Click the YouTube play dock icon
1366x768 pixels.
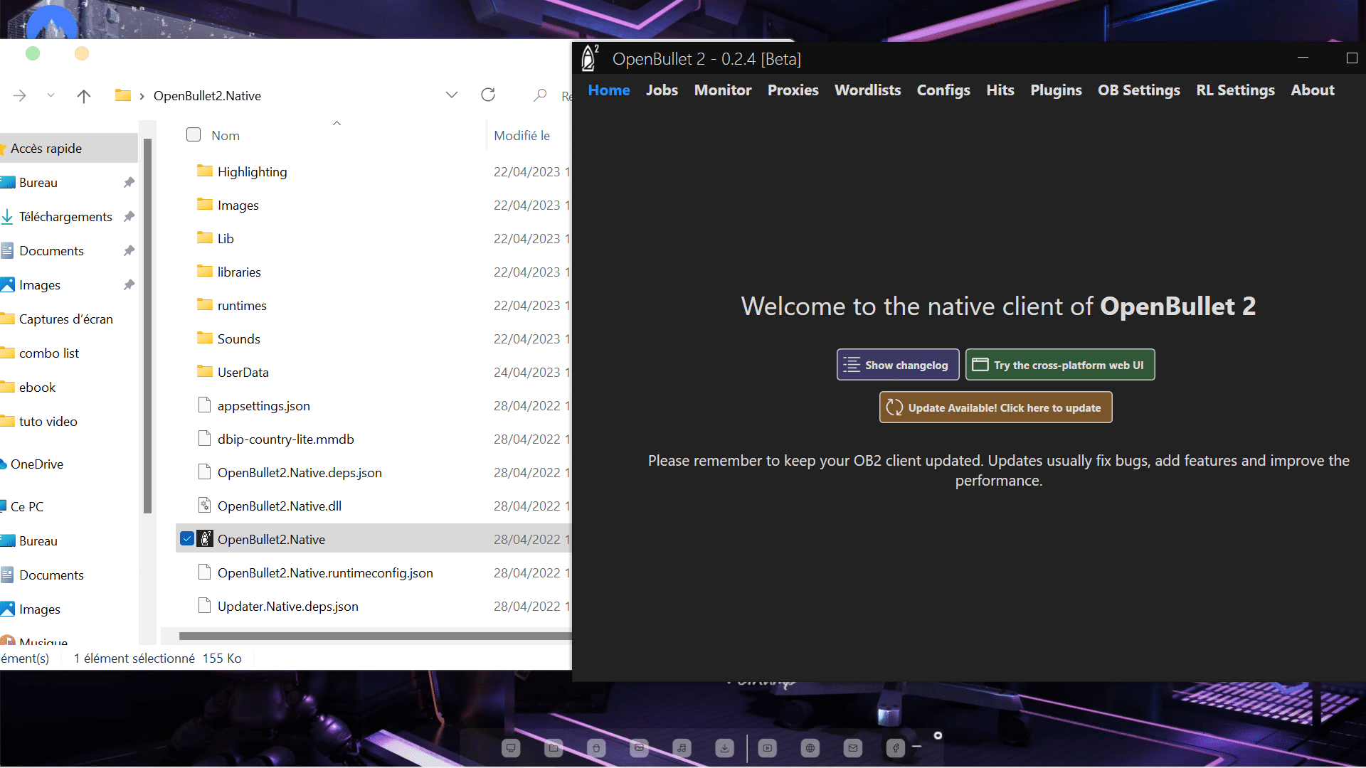pos(767,747)
